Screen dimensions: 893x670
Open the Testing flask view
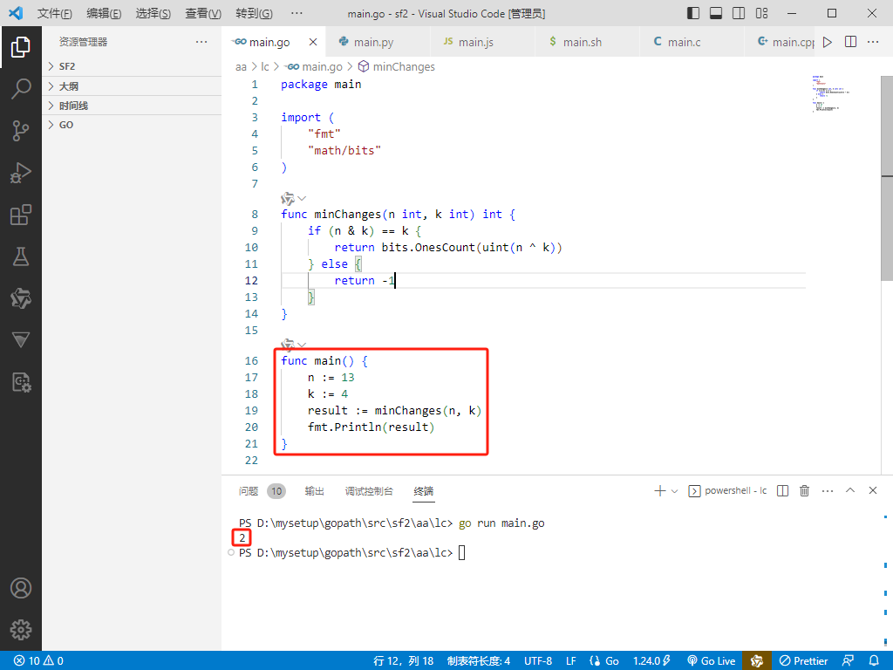tap(21, 256)
